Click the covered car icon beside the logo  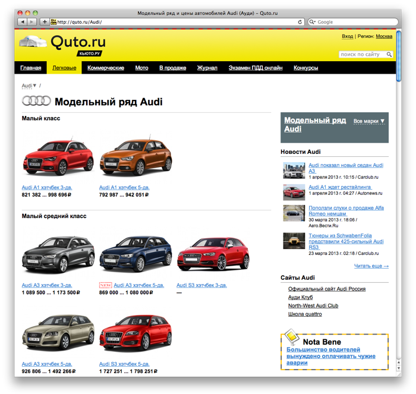pyautogui.click(x=33, y=42)
